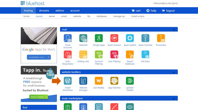This screenshot has height=110, width=198.
Task: Open the domains menu
Action: click(x=44, y=11)
